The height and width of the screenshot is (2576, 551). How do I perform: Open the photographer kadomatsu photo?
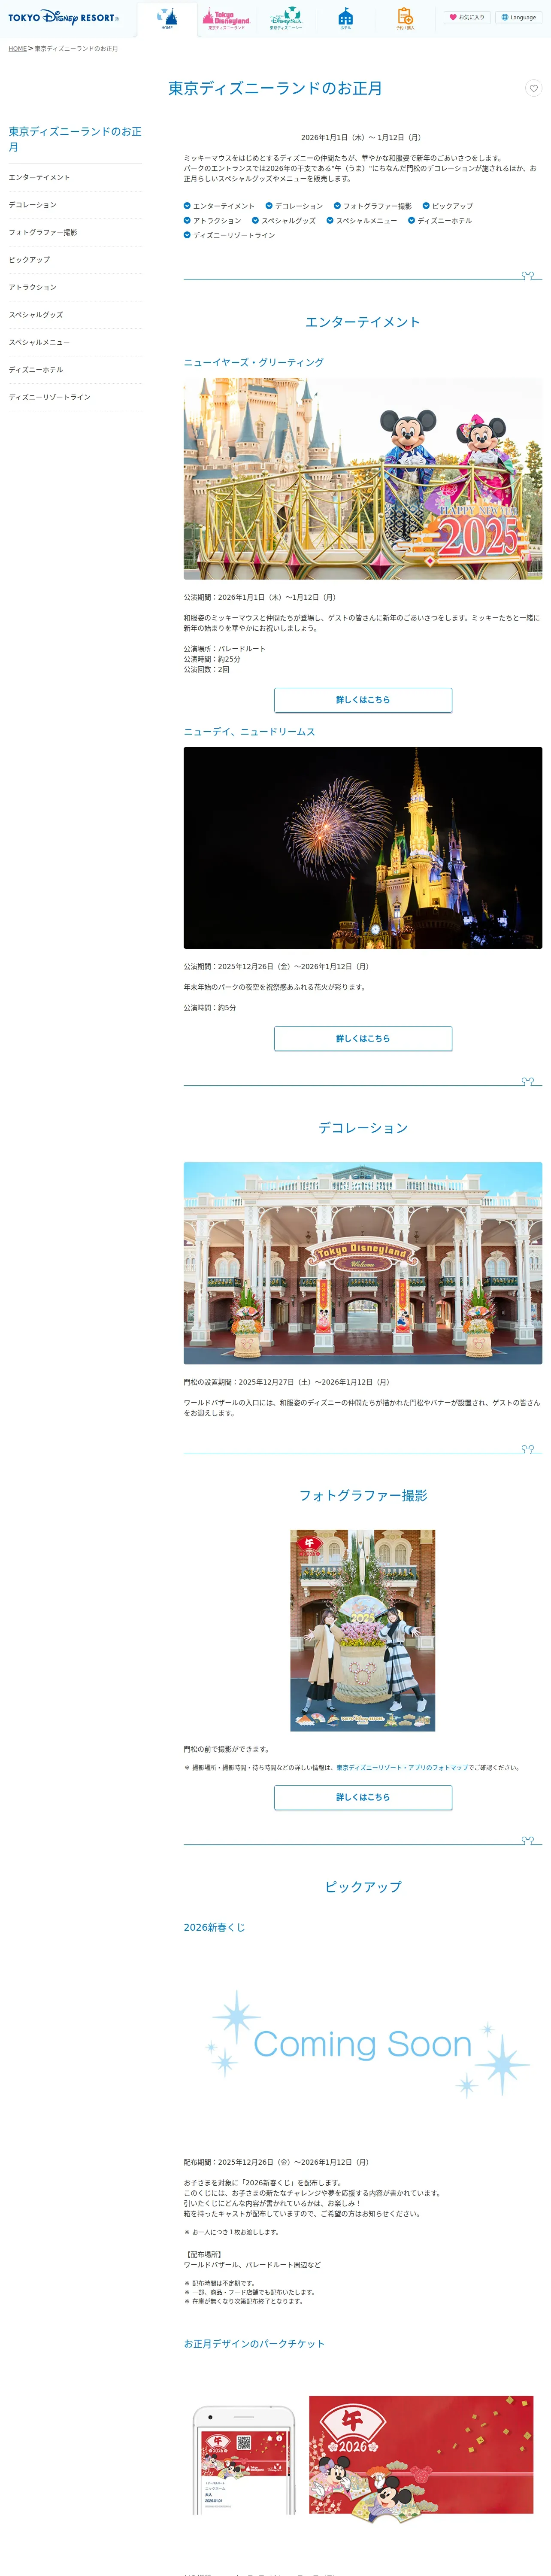[x=363, y=1630]
